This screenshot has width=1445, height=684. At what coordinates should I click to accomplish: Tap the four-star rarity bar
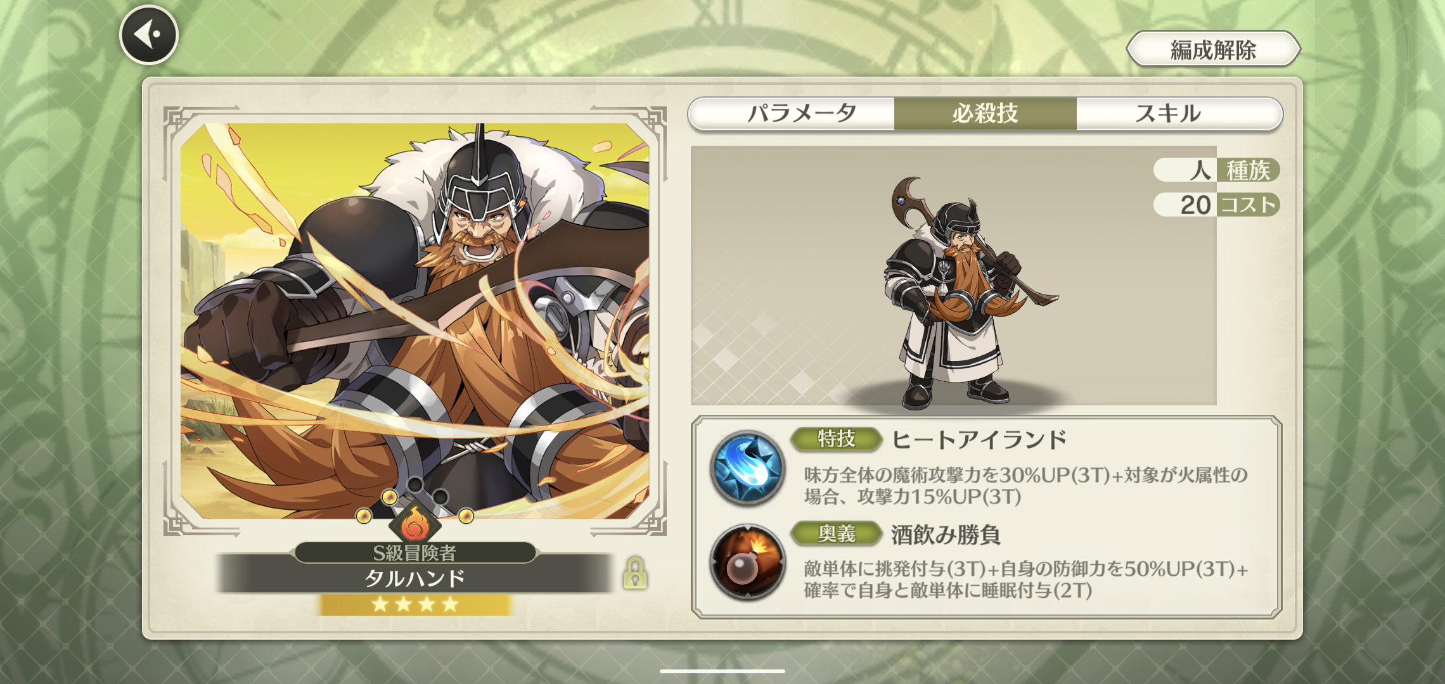pos(415,604)
